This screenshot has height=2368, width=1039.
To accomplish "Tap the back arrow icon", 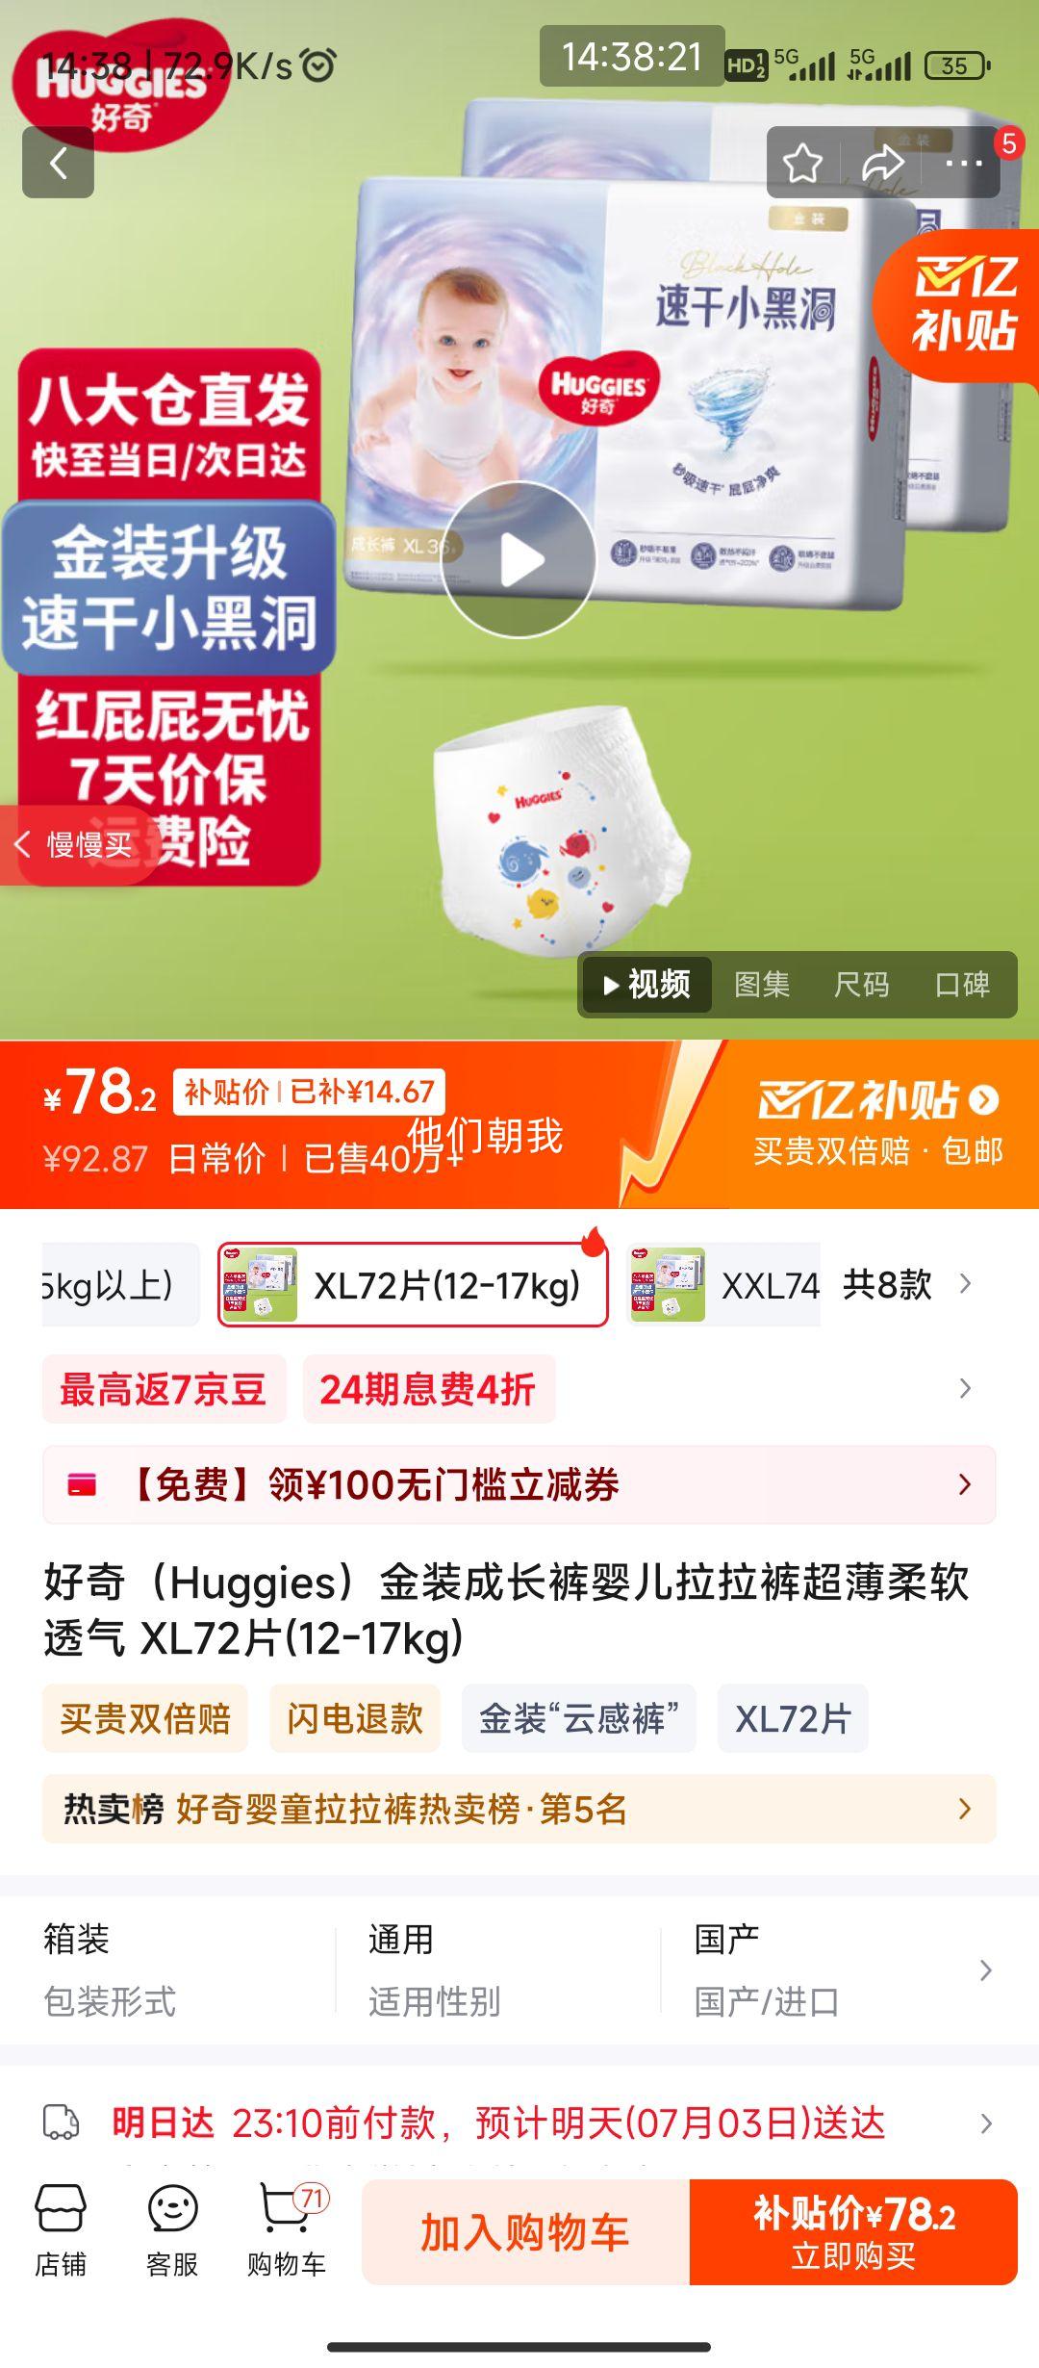I will pos(58,163).
